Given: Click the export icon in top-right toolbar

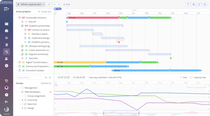Looking at the screenshot, I should pos(199,4).
